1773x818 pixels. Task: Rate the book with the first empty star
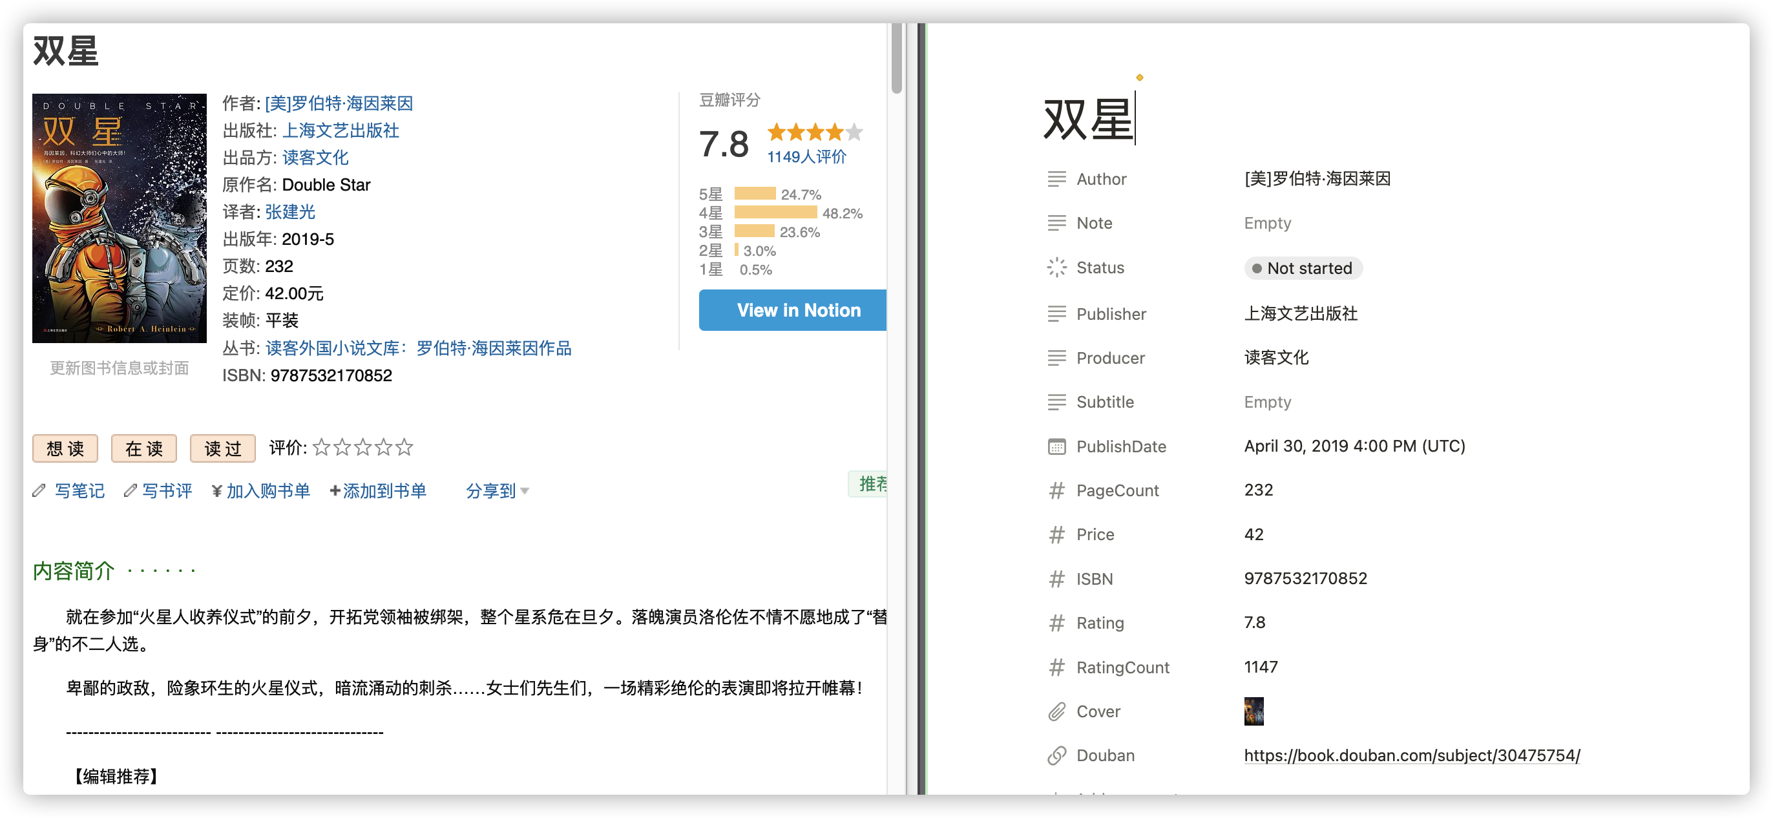pos(321,448)
